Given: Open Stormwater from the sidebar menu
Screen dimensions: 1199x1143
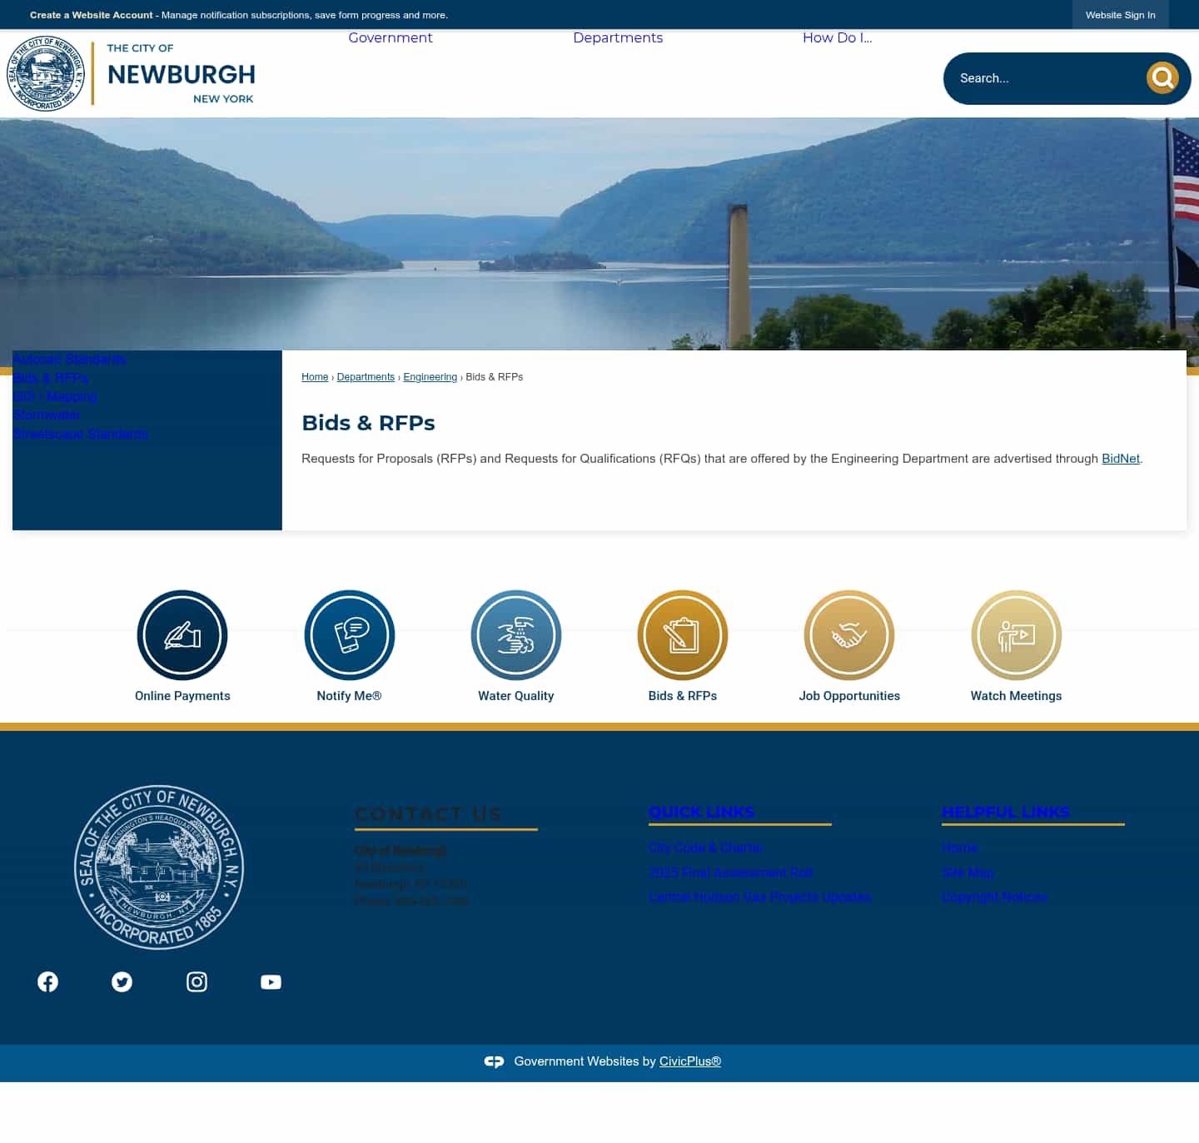Looking at the screenshot, I should tap(46, 415).
